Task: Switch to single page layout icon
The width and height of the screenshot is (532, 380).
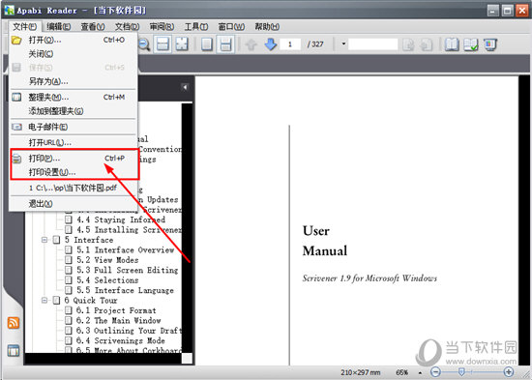Action: (x=207, y=44)
